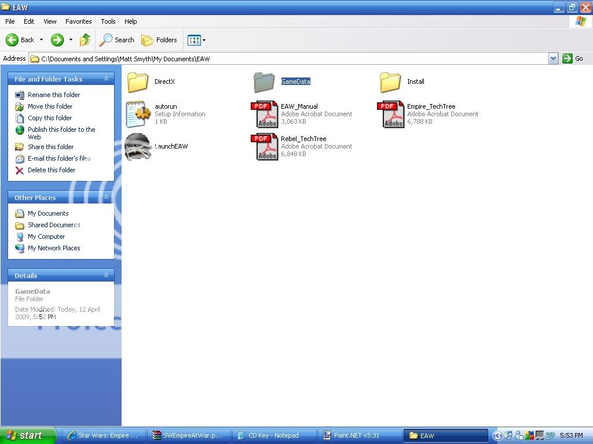
Task: Open the Forward button history dropdown arrow
Action: 71,40
